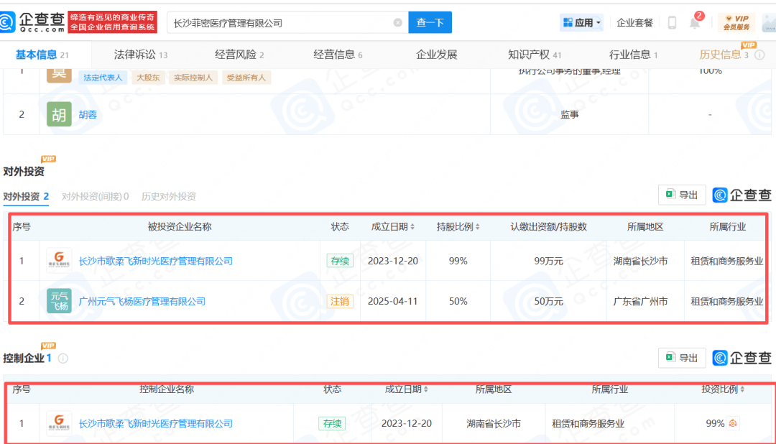Click 湖南省长沙市 cell in investments table
The height and width of the screenshot is (444, 776).
640,261
